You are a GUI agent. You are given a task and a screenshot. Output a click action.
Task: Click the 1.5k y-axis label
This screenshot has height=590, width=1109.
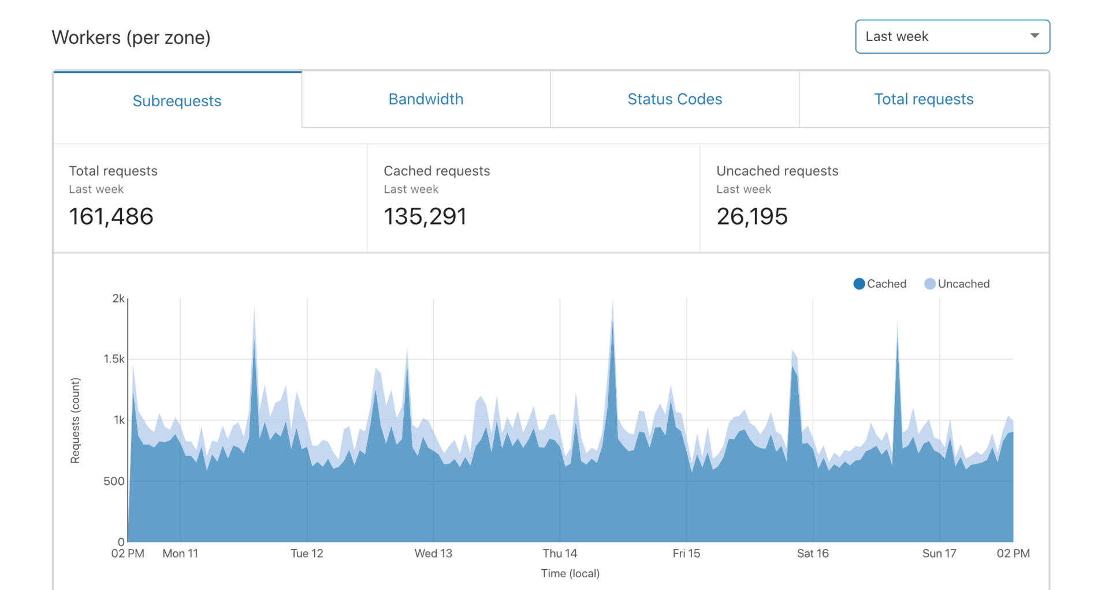114,359
